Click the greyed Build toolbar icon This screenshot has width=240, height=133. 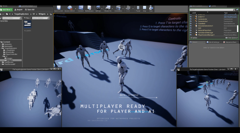[128, 9]
